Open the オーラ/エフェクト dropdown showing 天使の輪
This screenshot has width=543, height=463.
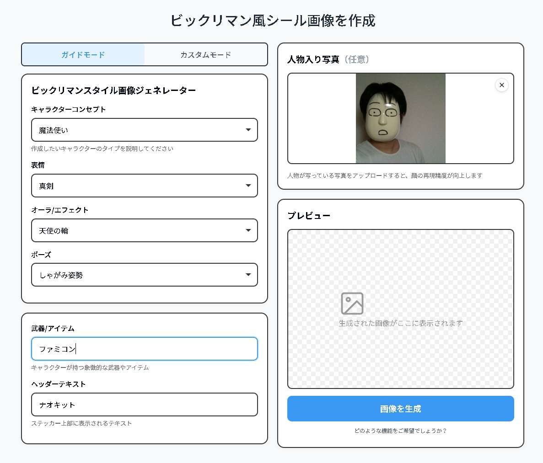(144, 231)
